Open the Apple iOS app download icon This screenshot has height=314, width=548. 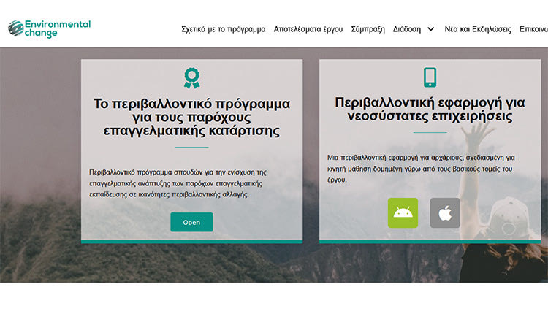(x=445, y=213)
